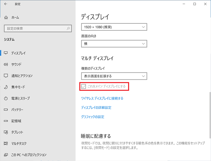
Task: Select the 記憶域 storage icon
Action: [6, 121]
